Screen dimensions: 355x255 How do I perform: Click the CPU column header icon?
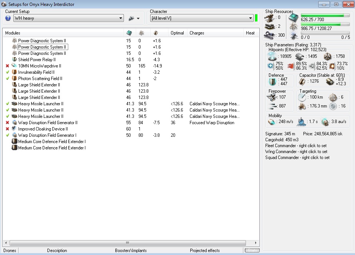tap(129, 33)
